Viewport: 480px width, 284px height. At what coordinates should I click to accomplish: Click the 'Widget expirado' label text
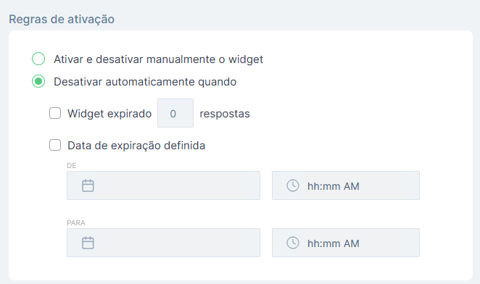click(109, 114)
